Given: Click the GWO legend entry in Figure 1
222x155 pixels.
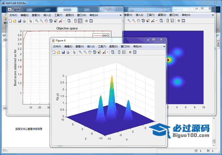Looking at the screenshot, I should [105, 36].
